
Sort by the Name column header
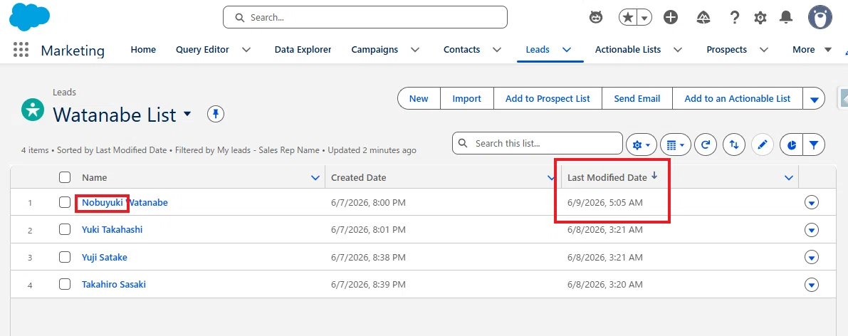95,177
